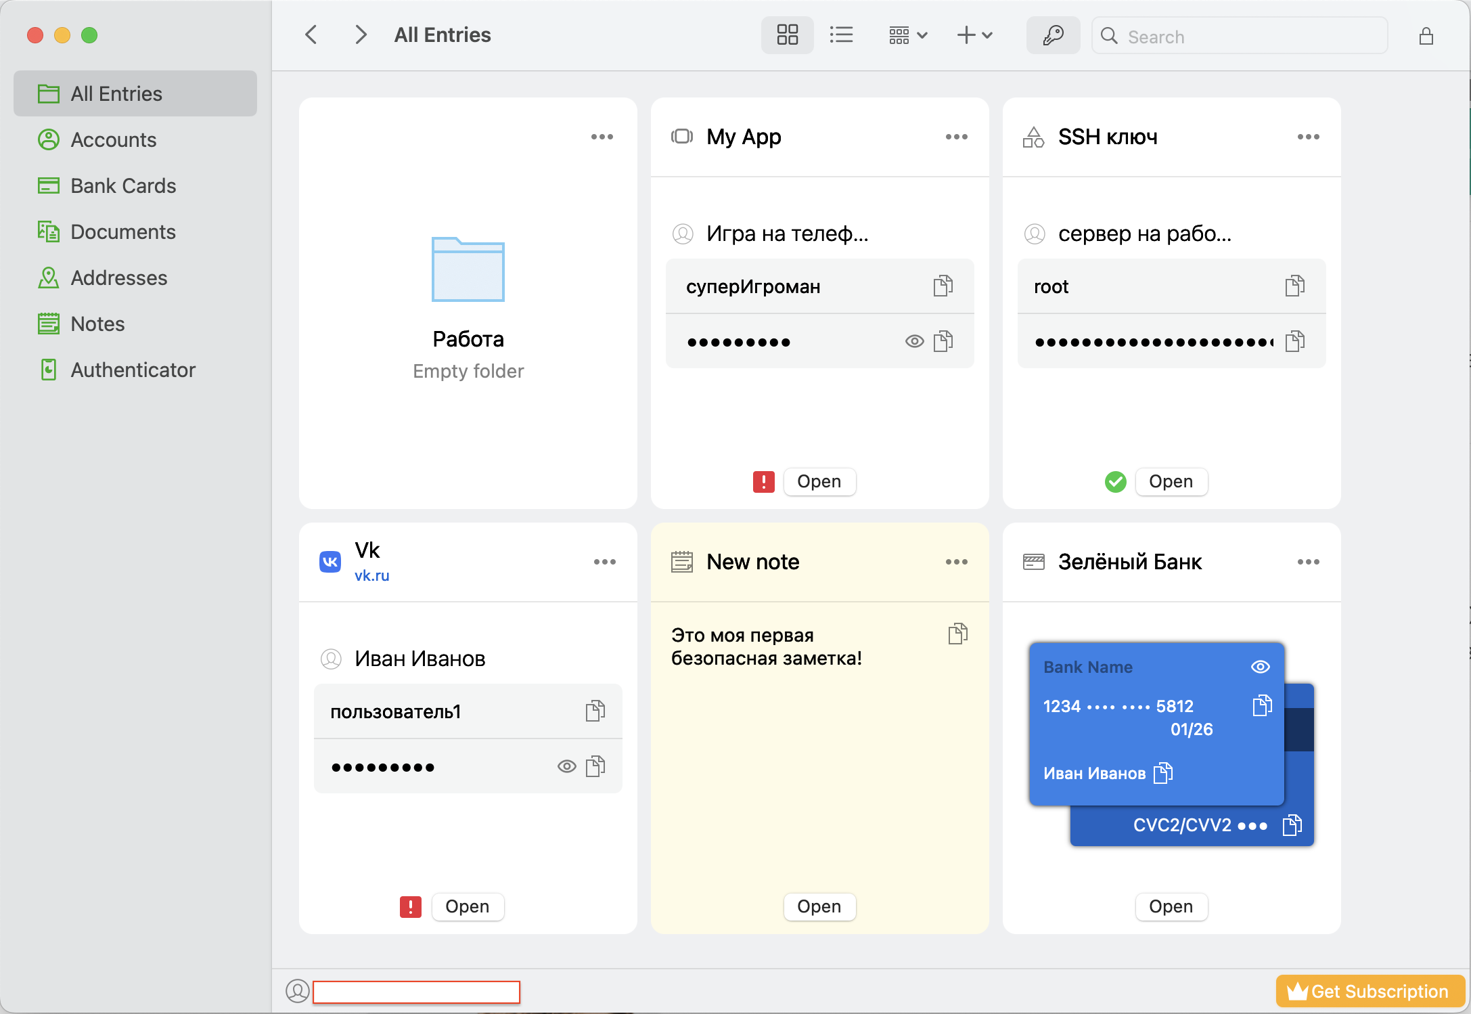Open Bank Cards category

tap(135, 185)
